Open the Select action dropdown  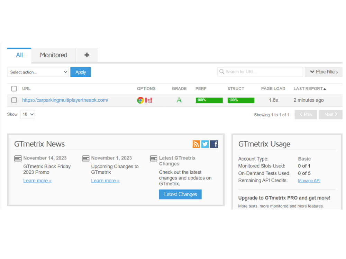[x=38, y=72]
